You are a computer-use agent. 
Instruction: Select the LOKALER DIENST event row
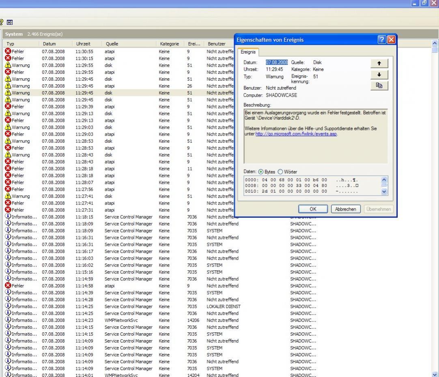point(161,306)
